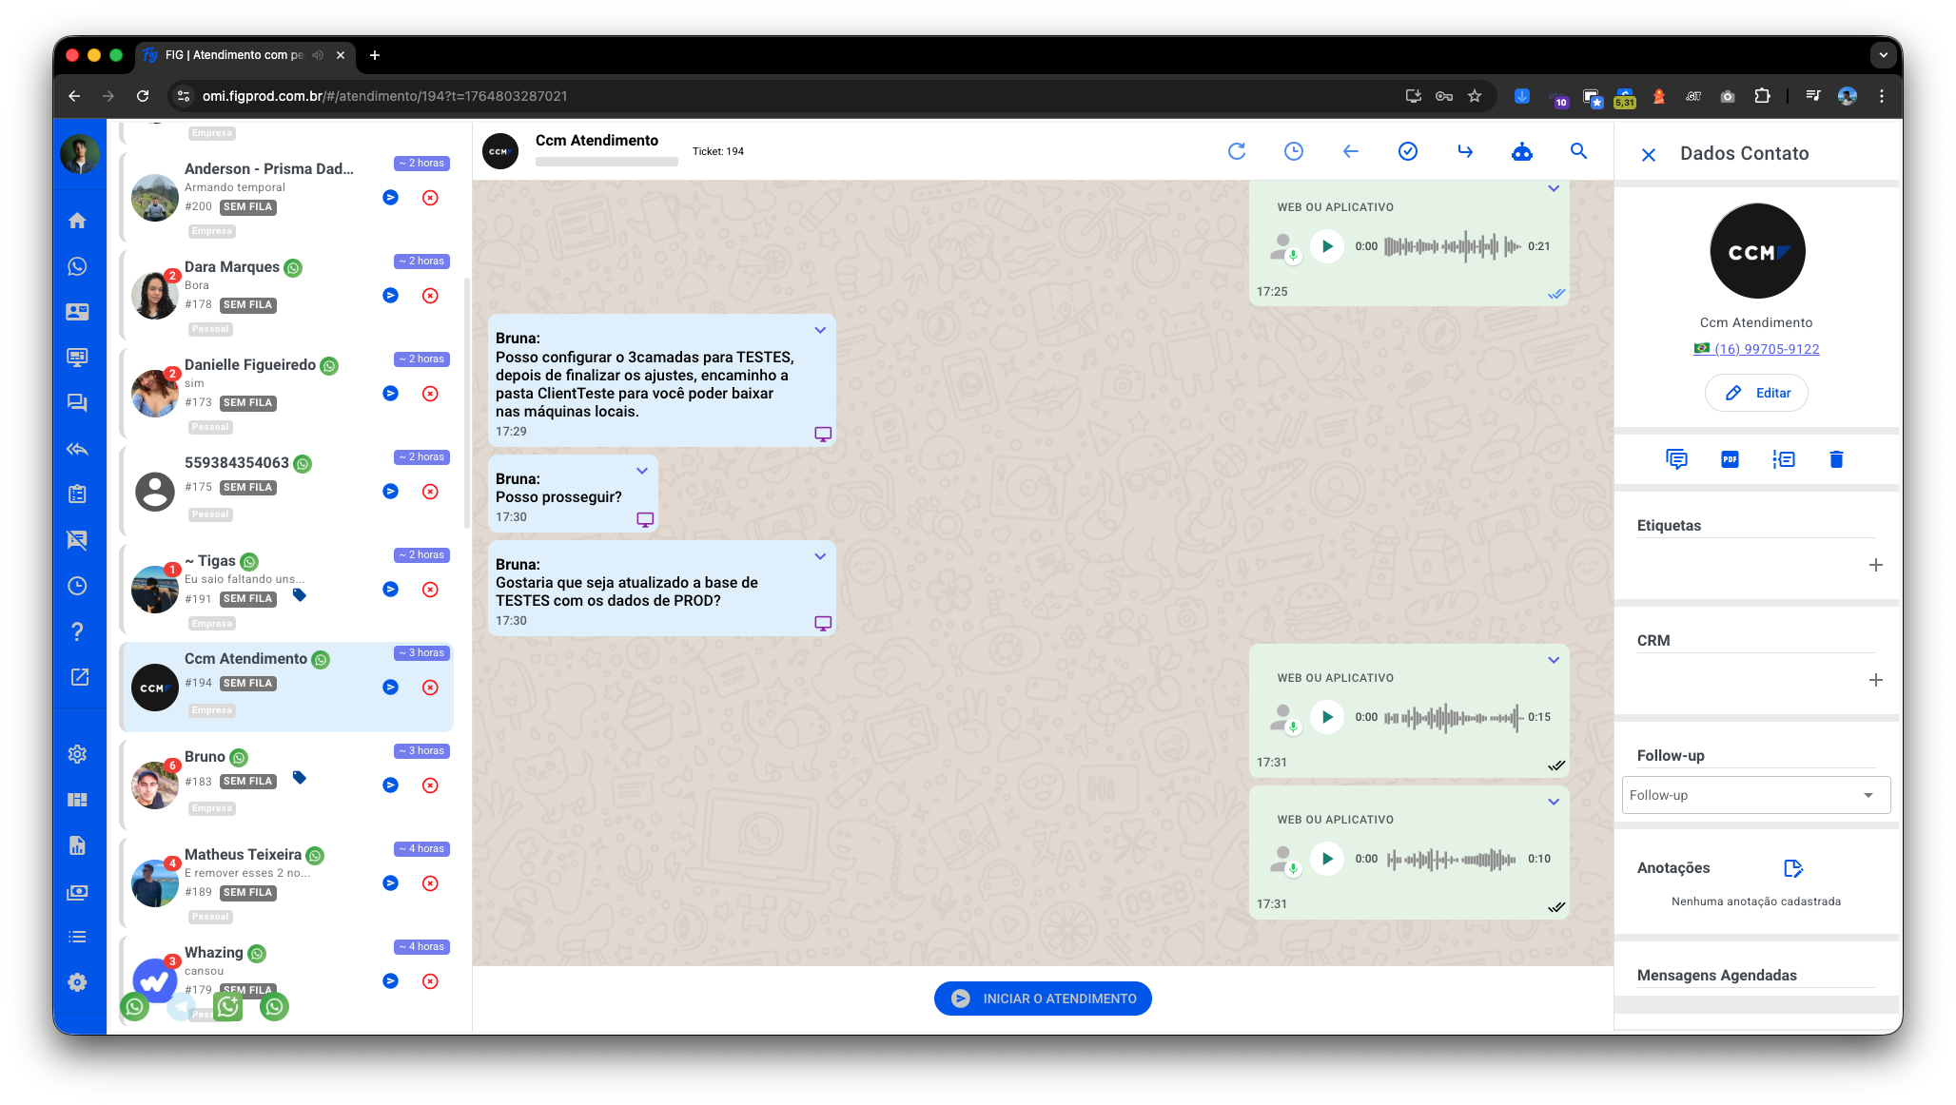
Task: Click the resolve ticket checkmark icon
Action: pyautogui.click(x=1407, y=151)
